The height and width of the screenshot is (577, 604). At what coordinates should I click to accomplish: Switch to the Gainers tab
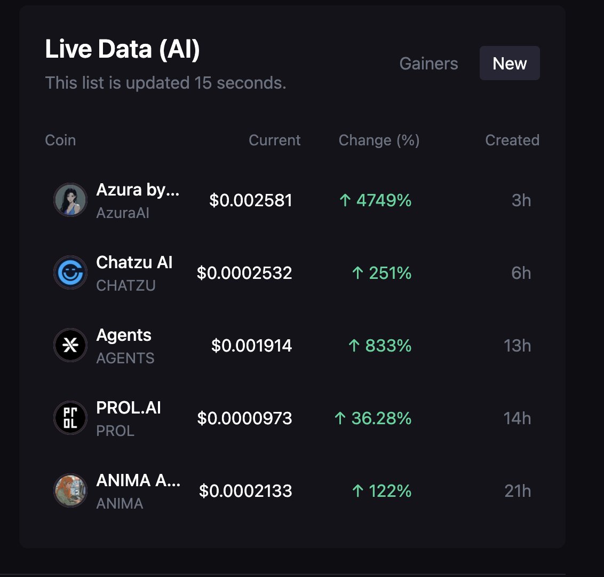(429, 63)
